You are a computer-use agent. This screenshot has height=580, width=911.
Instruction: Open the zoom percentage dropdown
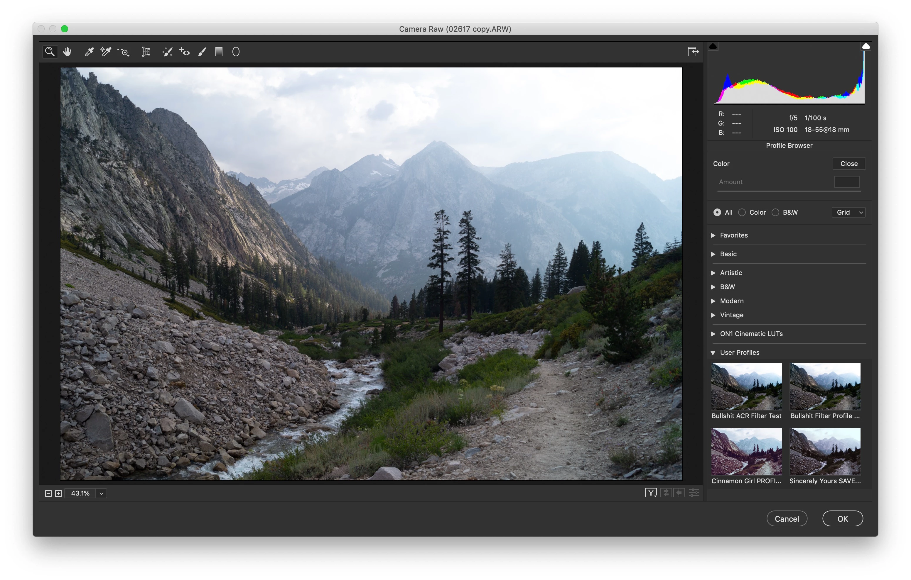click(101, 493)
